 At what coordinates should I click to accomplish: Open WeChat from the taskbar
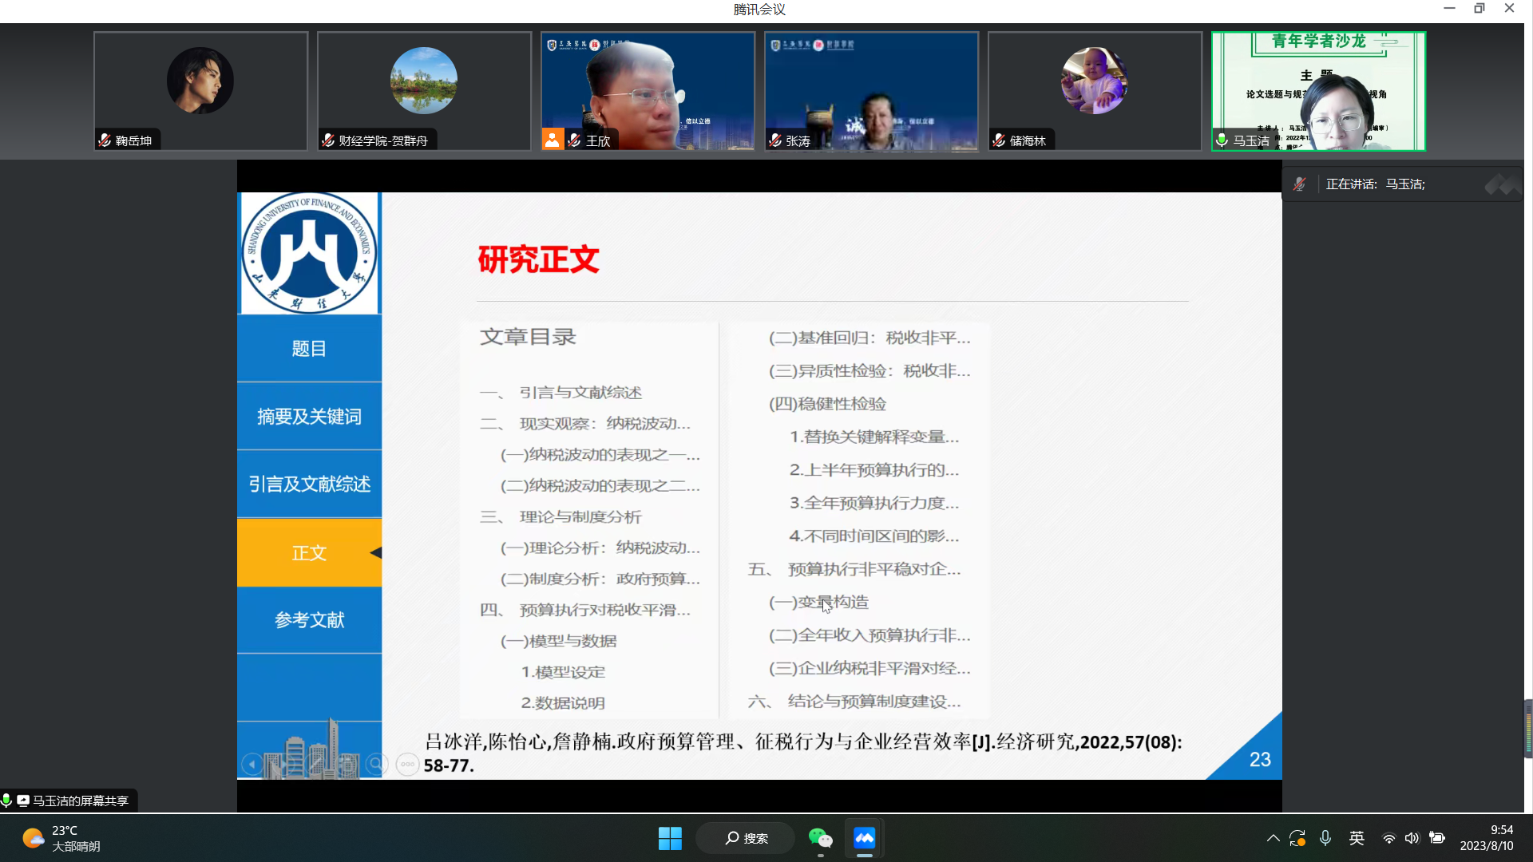(820, 838)
